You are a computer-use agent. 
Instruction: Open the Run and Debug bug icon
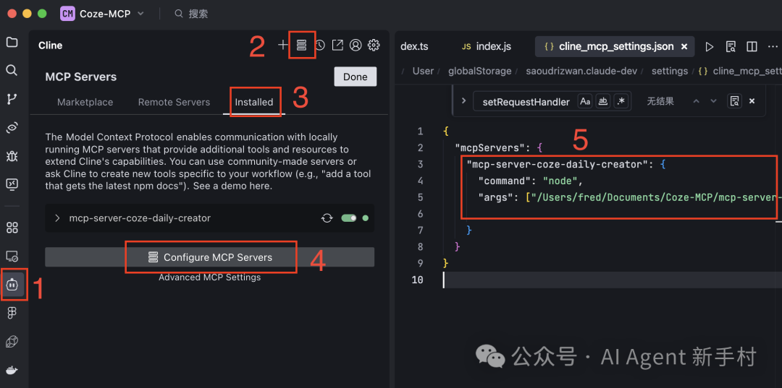pos(12,156)
